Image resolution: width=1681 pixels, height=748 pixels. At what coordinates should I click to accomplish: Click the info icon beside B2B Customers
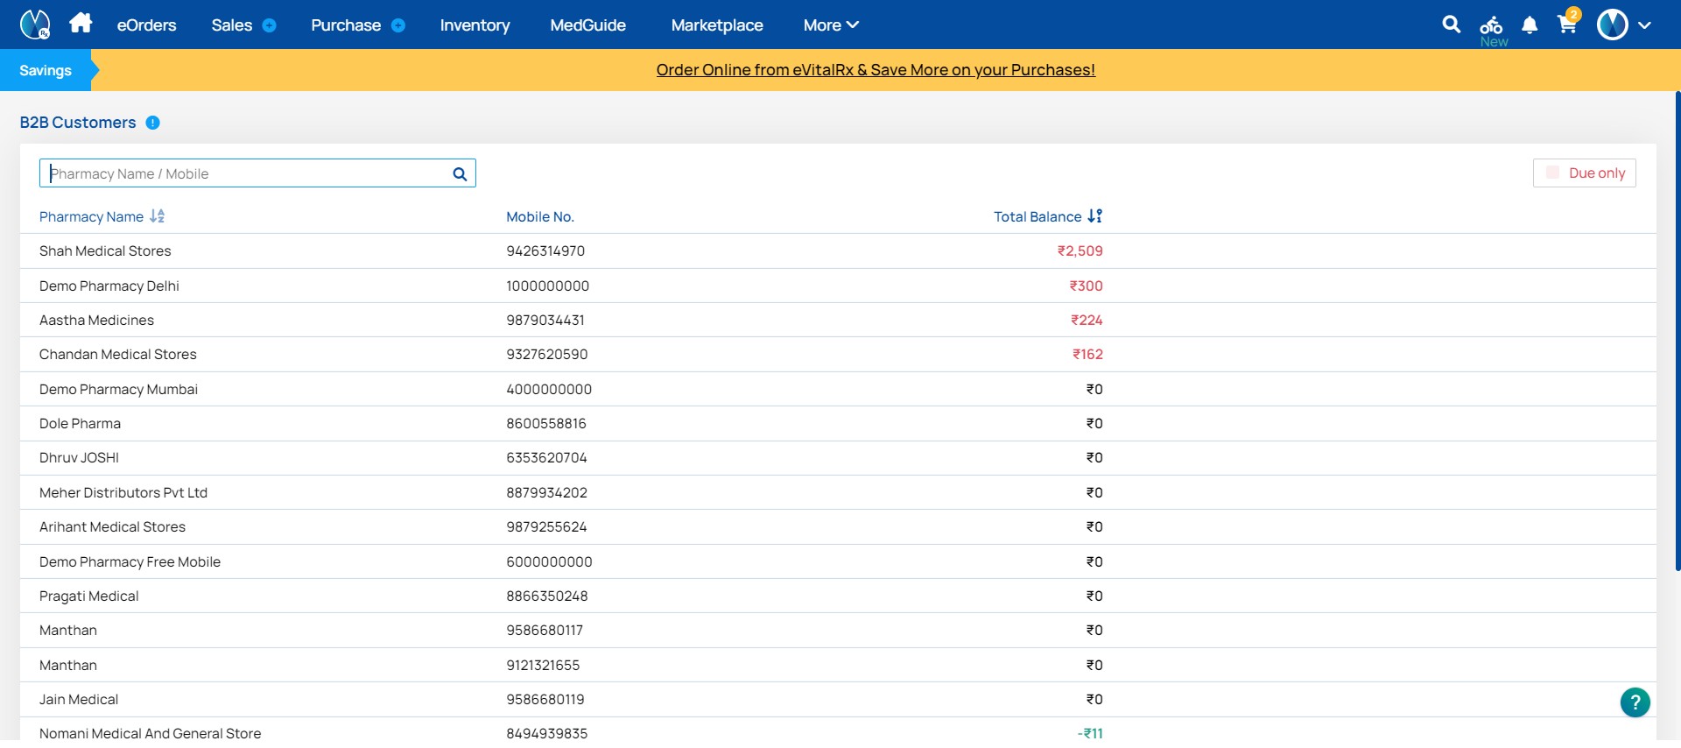click(152, 123)
